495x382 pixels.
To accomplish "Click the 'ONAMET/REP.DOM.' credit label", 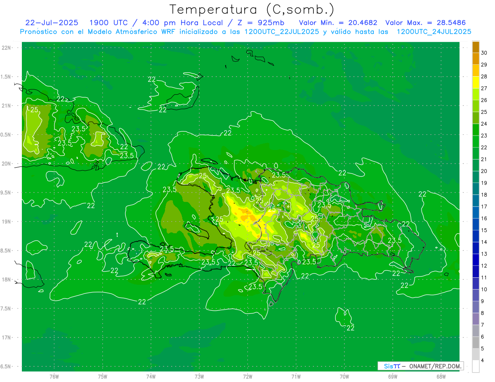I will (435, 366).
